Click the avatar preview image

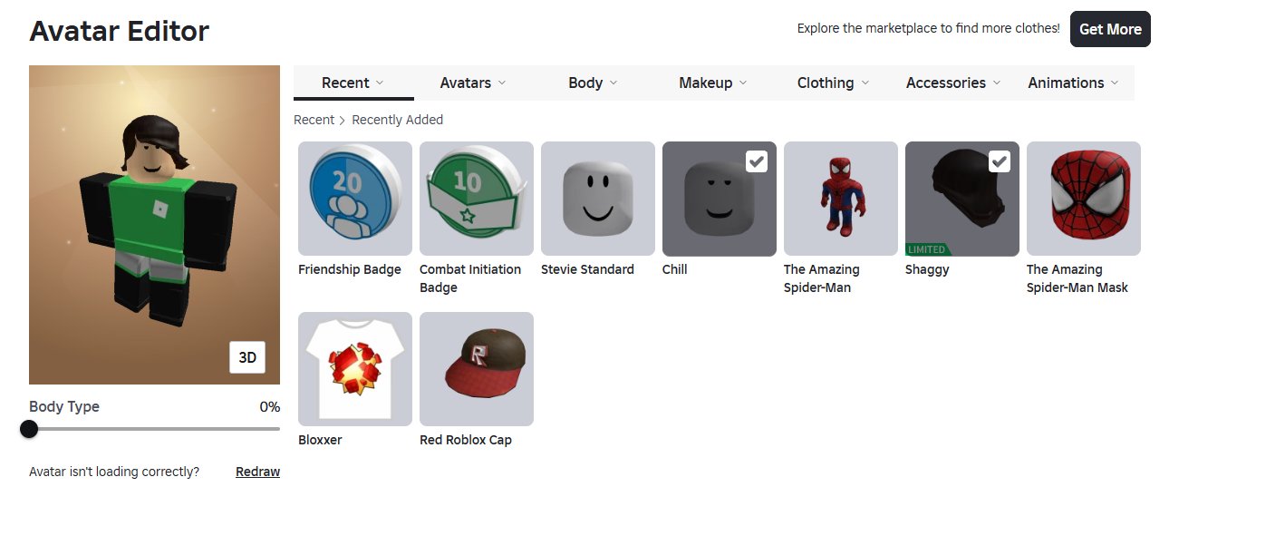click(x=154, y=225)
